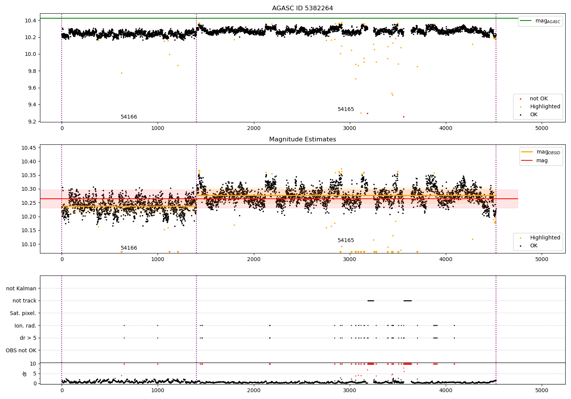Click the 'Highlighted' legend entry in top plot
This screenshot has height=399, width=571.
click(x=540, y=107)
